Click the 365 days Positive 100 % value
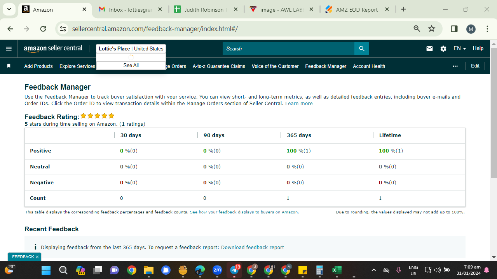Image resolution: width=497 pixels, height=279 pixels. click(x=298, y=151)
